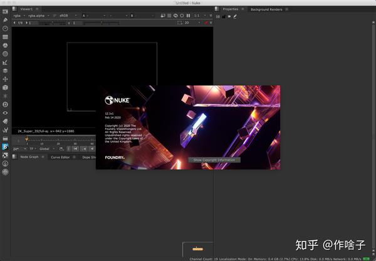Click Show Copyright Information button on splash
The width and height of the screenshot is (376, 261).
[214, 160]
